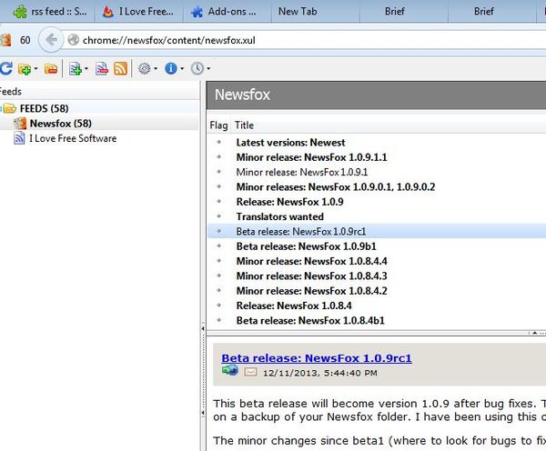Screen dimensions: 546x451
Task: Open the clock auto-refresh dropdown
Action: tap(201, 68)
